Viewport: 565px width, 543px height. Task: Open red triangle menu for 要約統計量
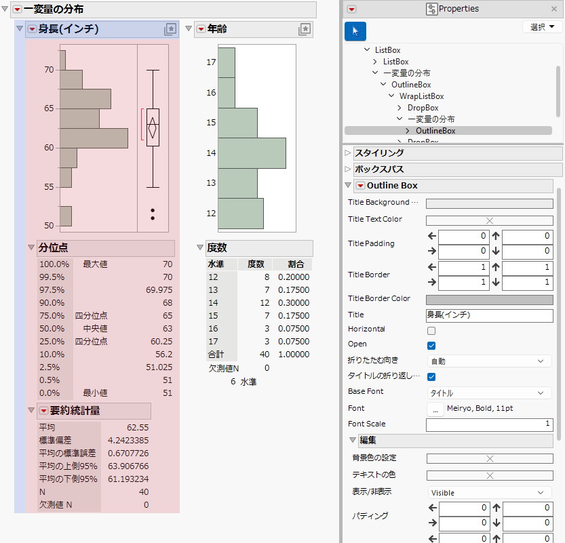[x=43, y=411]
